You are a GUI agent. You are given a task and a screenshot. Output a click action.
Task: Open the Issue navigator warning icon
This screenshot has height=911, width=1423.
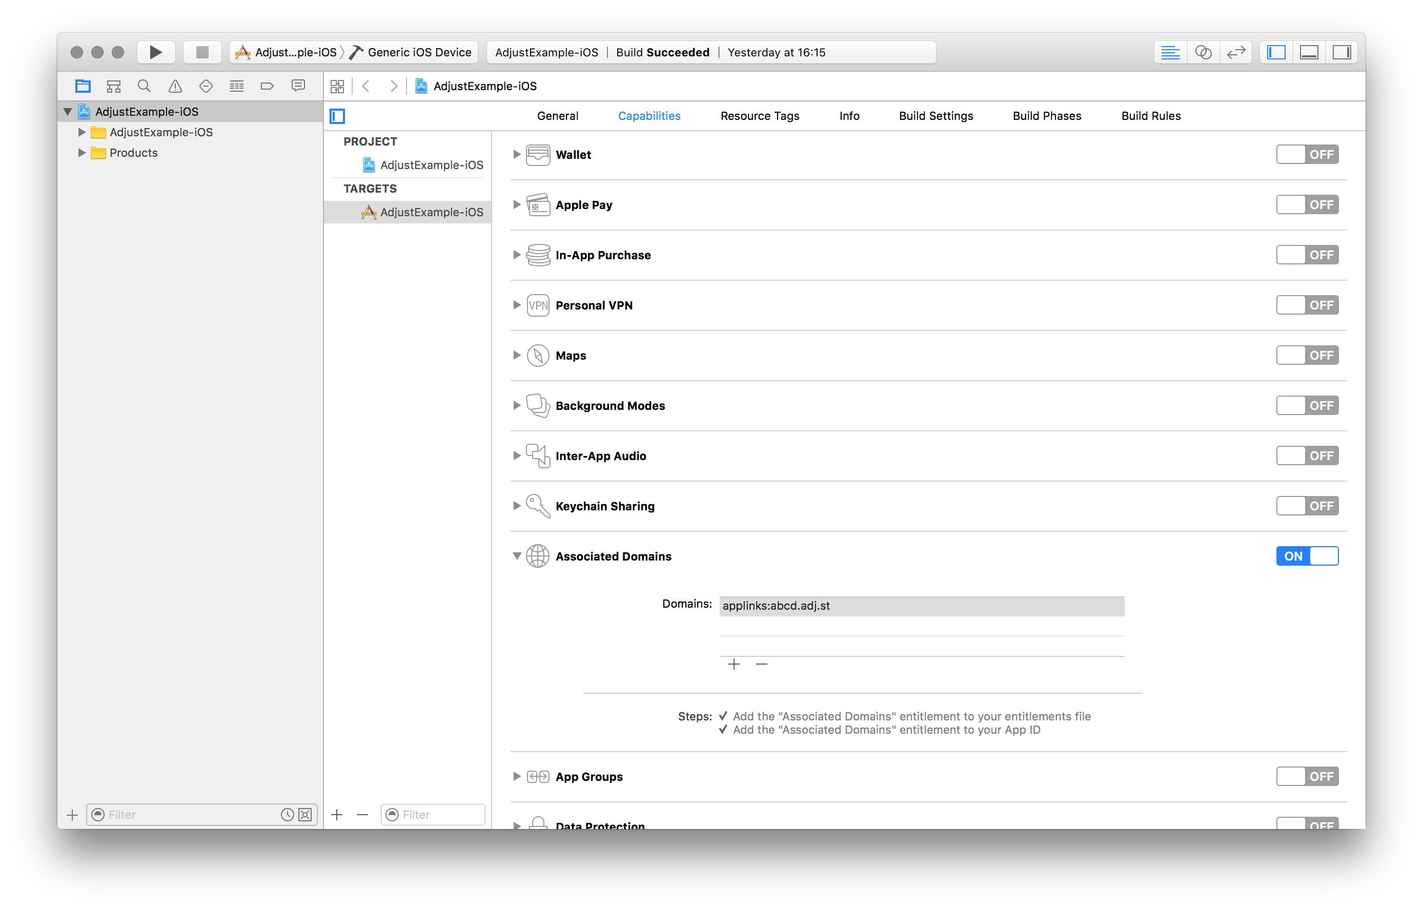(175, 87)
